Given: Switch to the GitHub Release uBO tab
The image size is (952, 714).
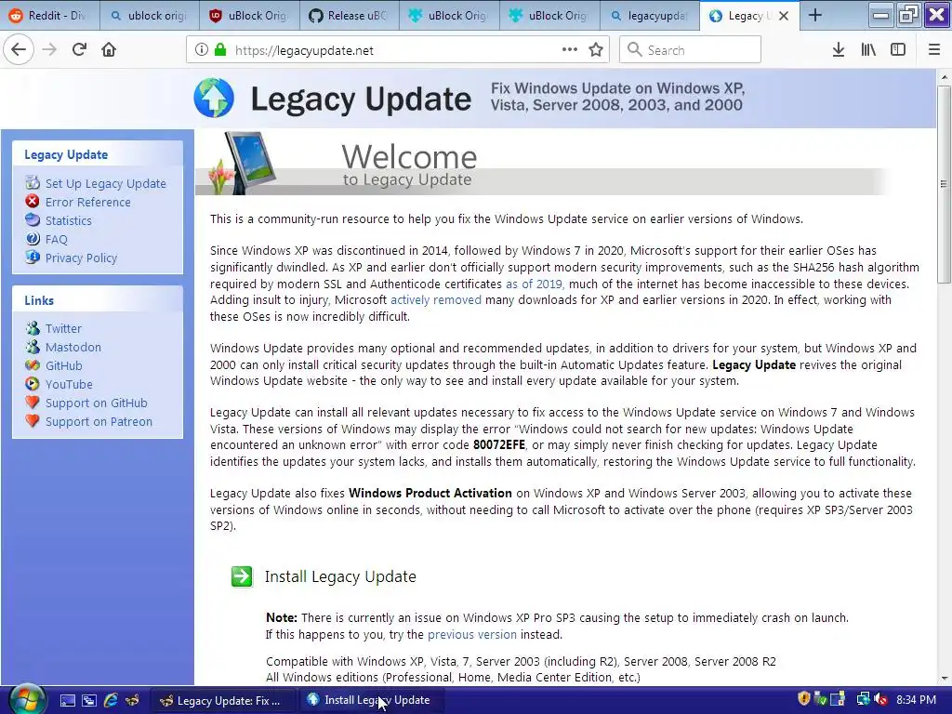Looking at the screenshot, I should [350, 16].
